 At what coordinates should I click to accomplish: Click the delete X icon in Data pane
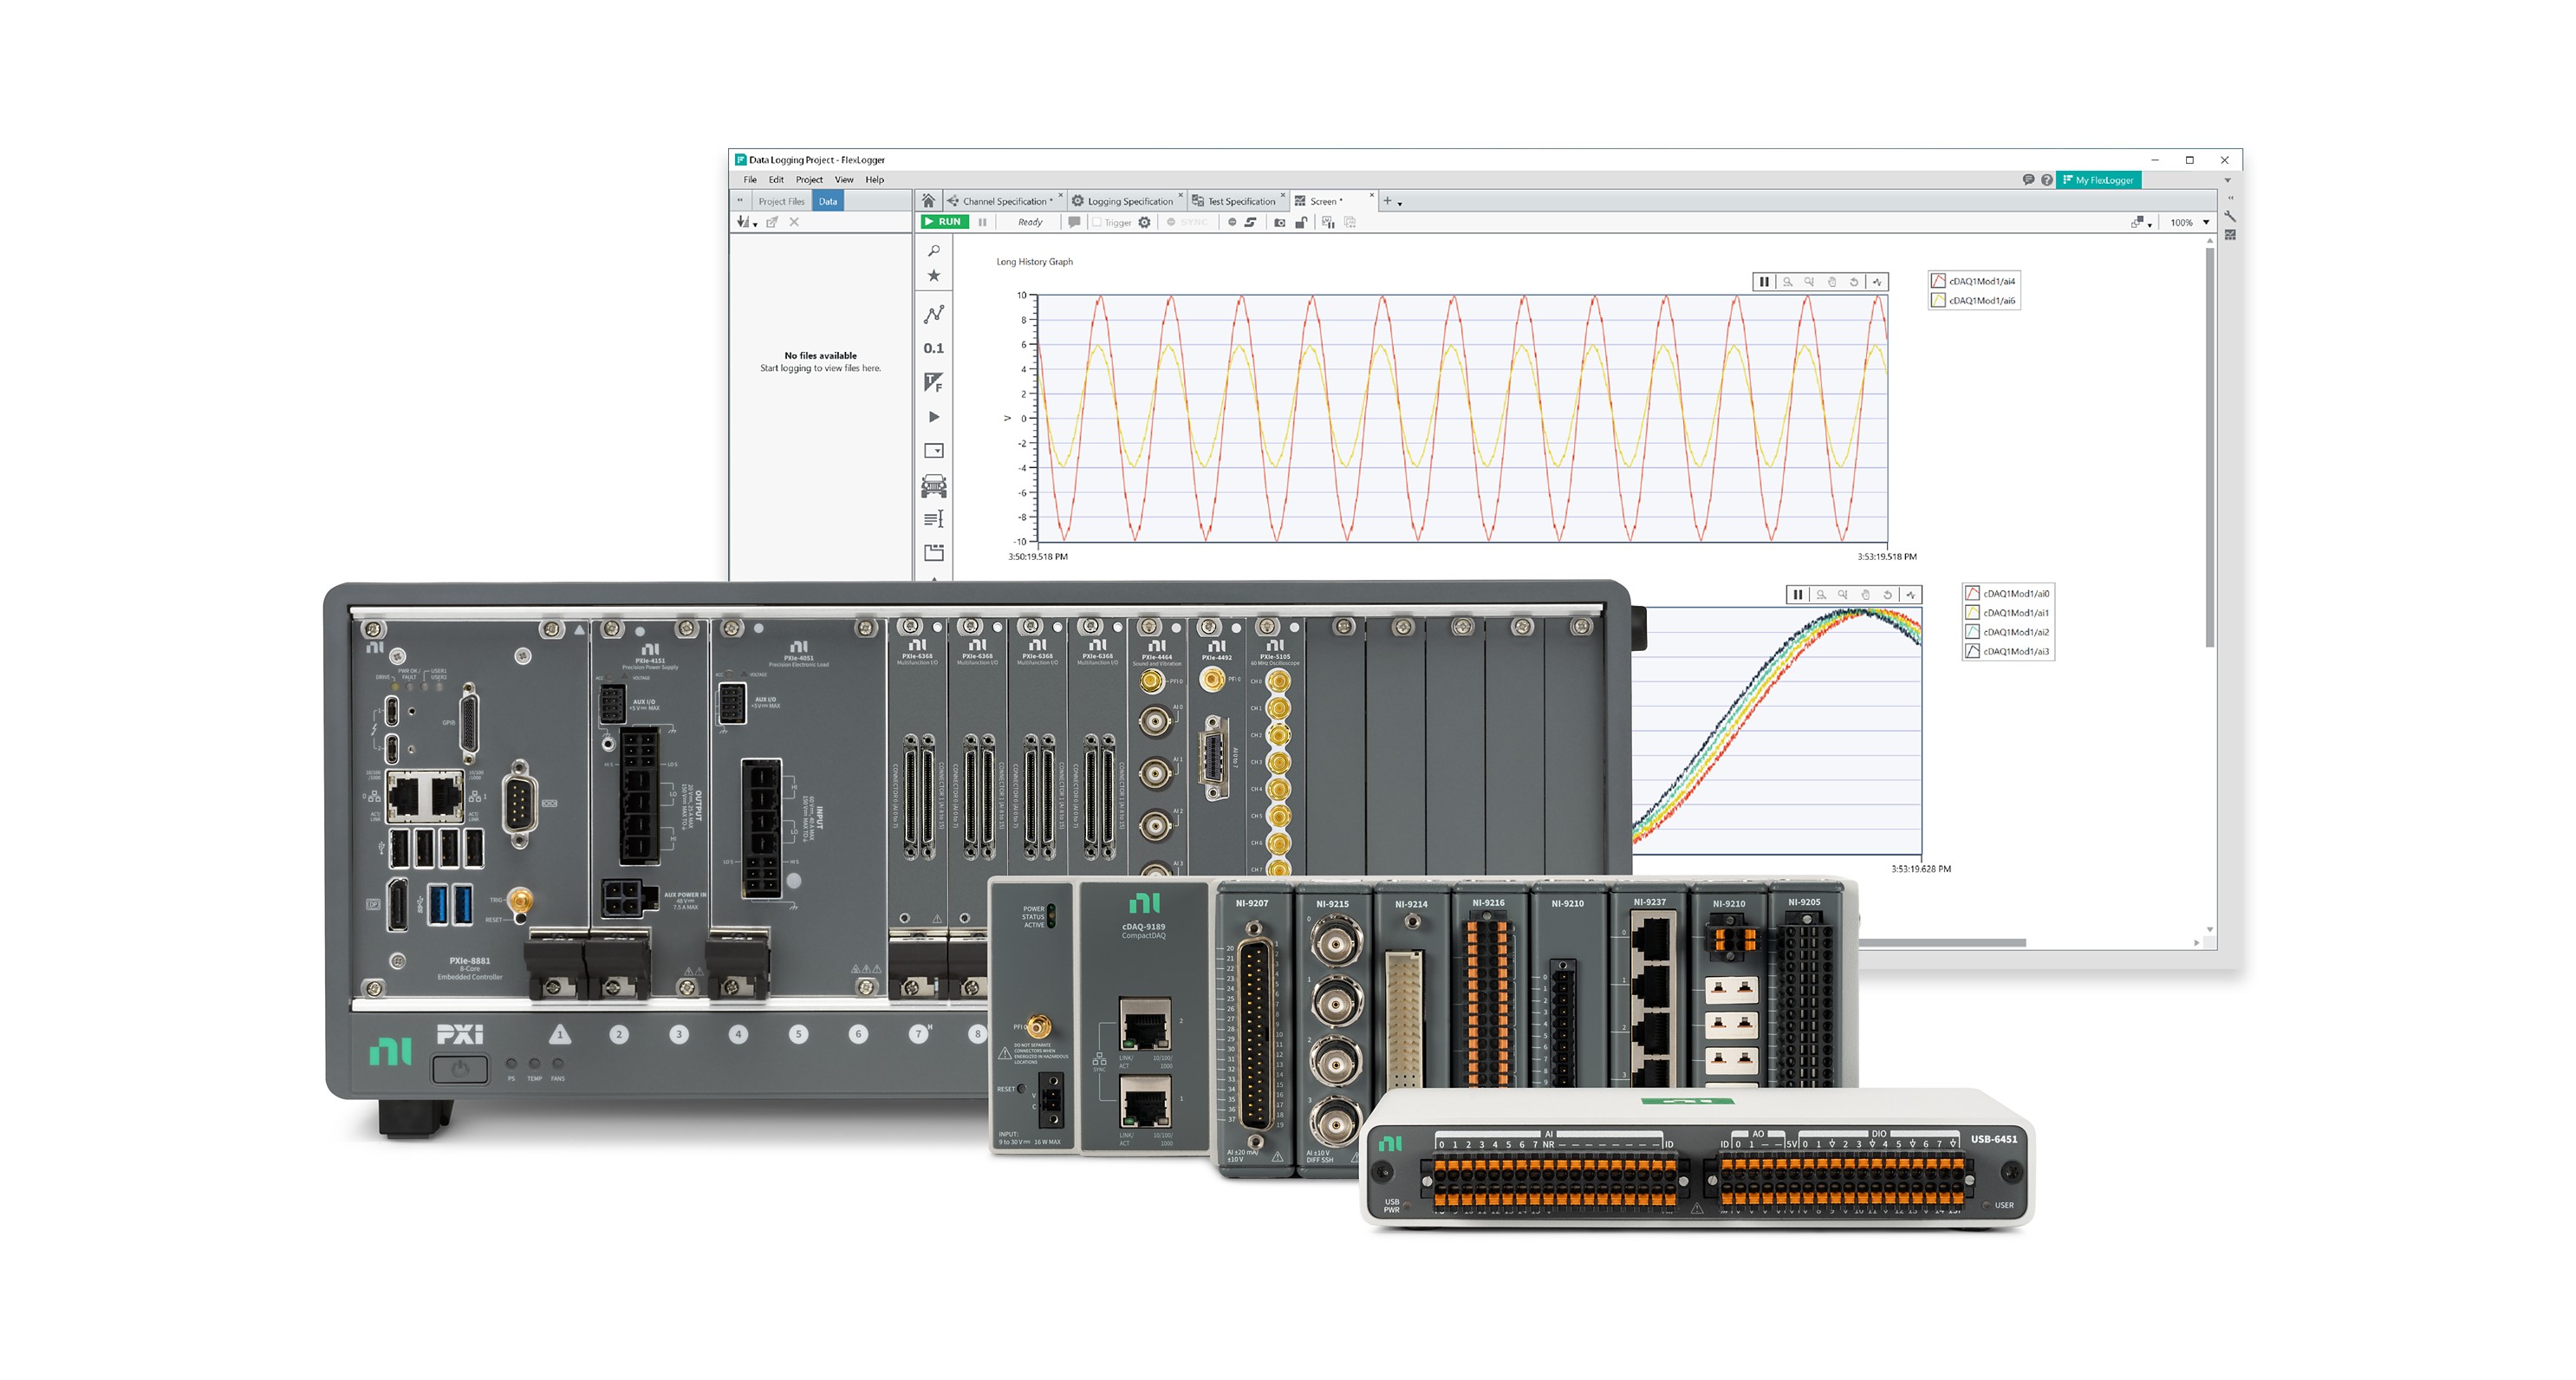[794, 222]
